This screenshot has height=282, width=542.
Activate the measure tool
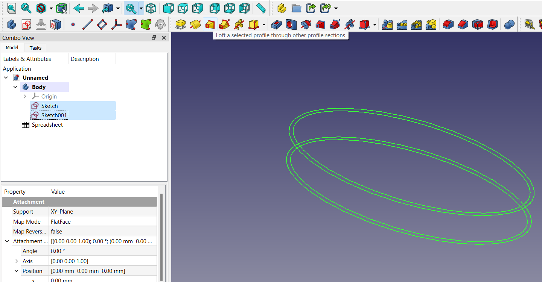pos(261,8)
